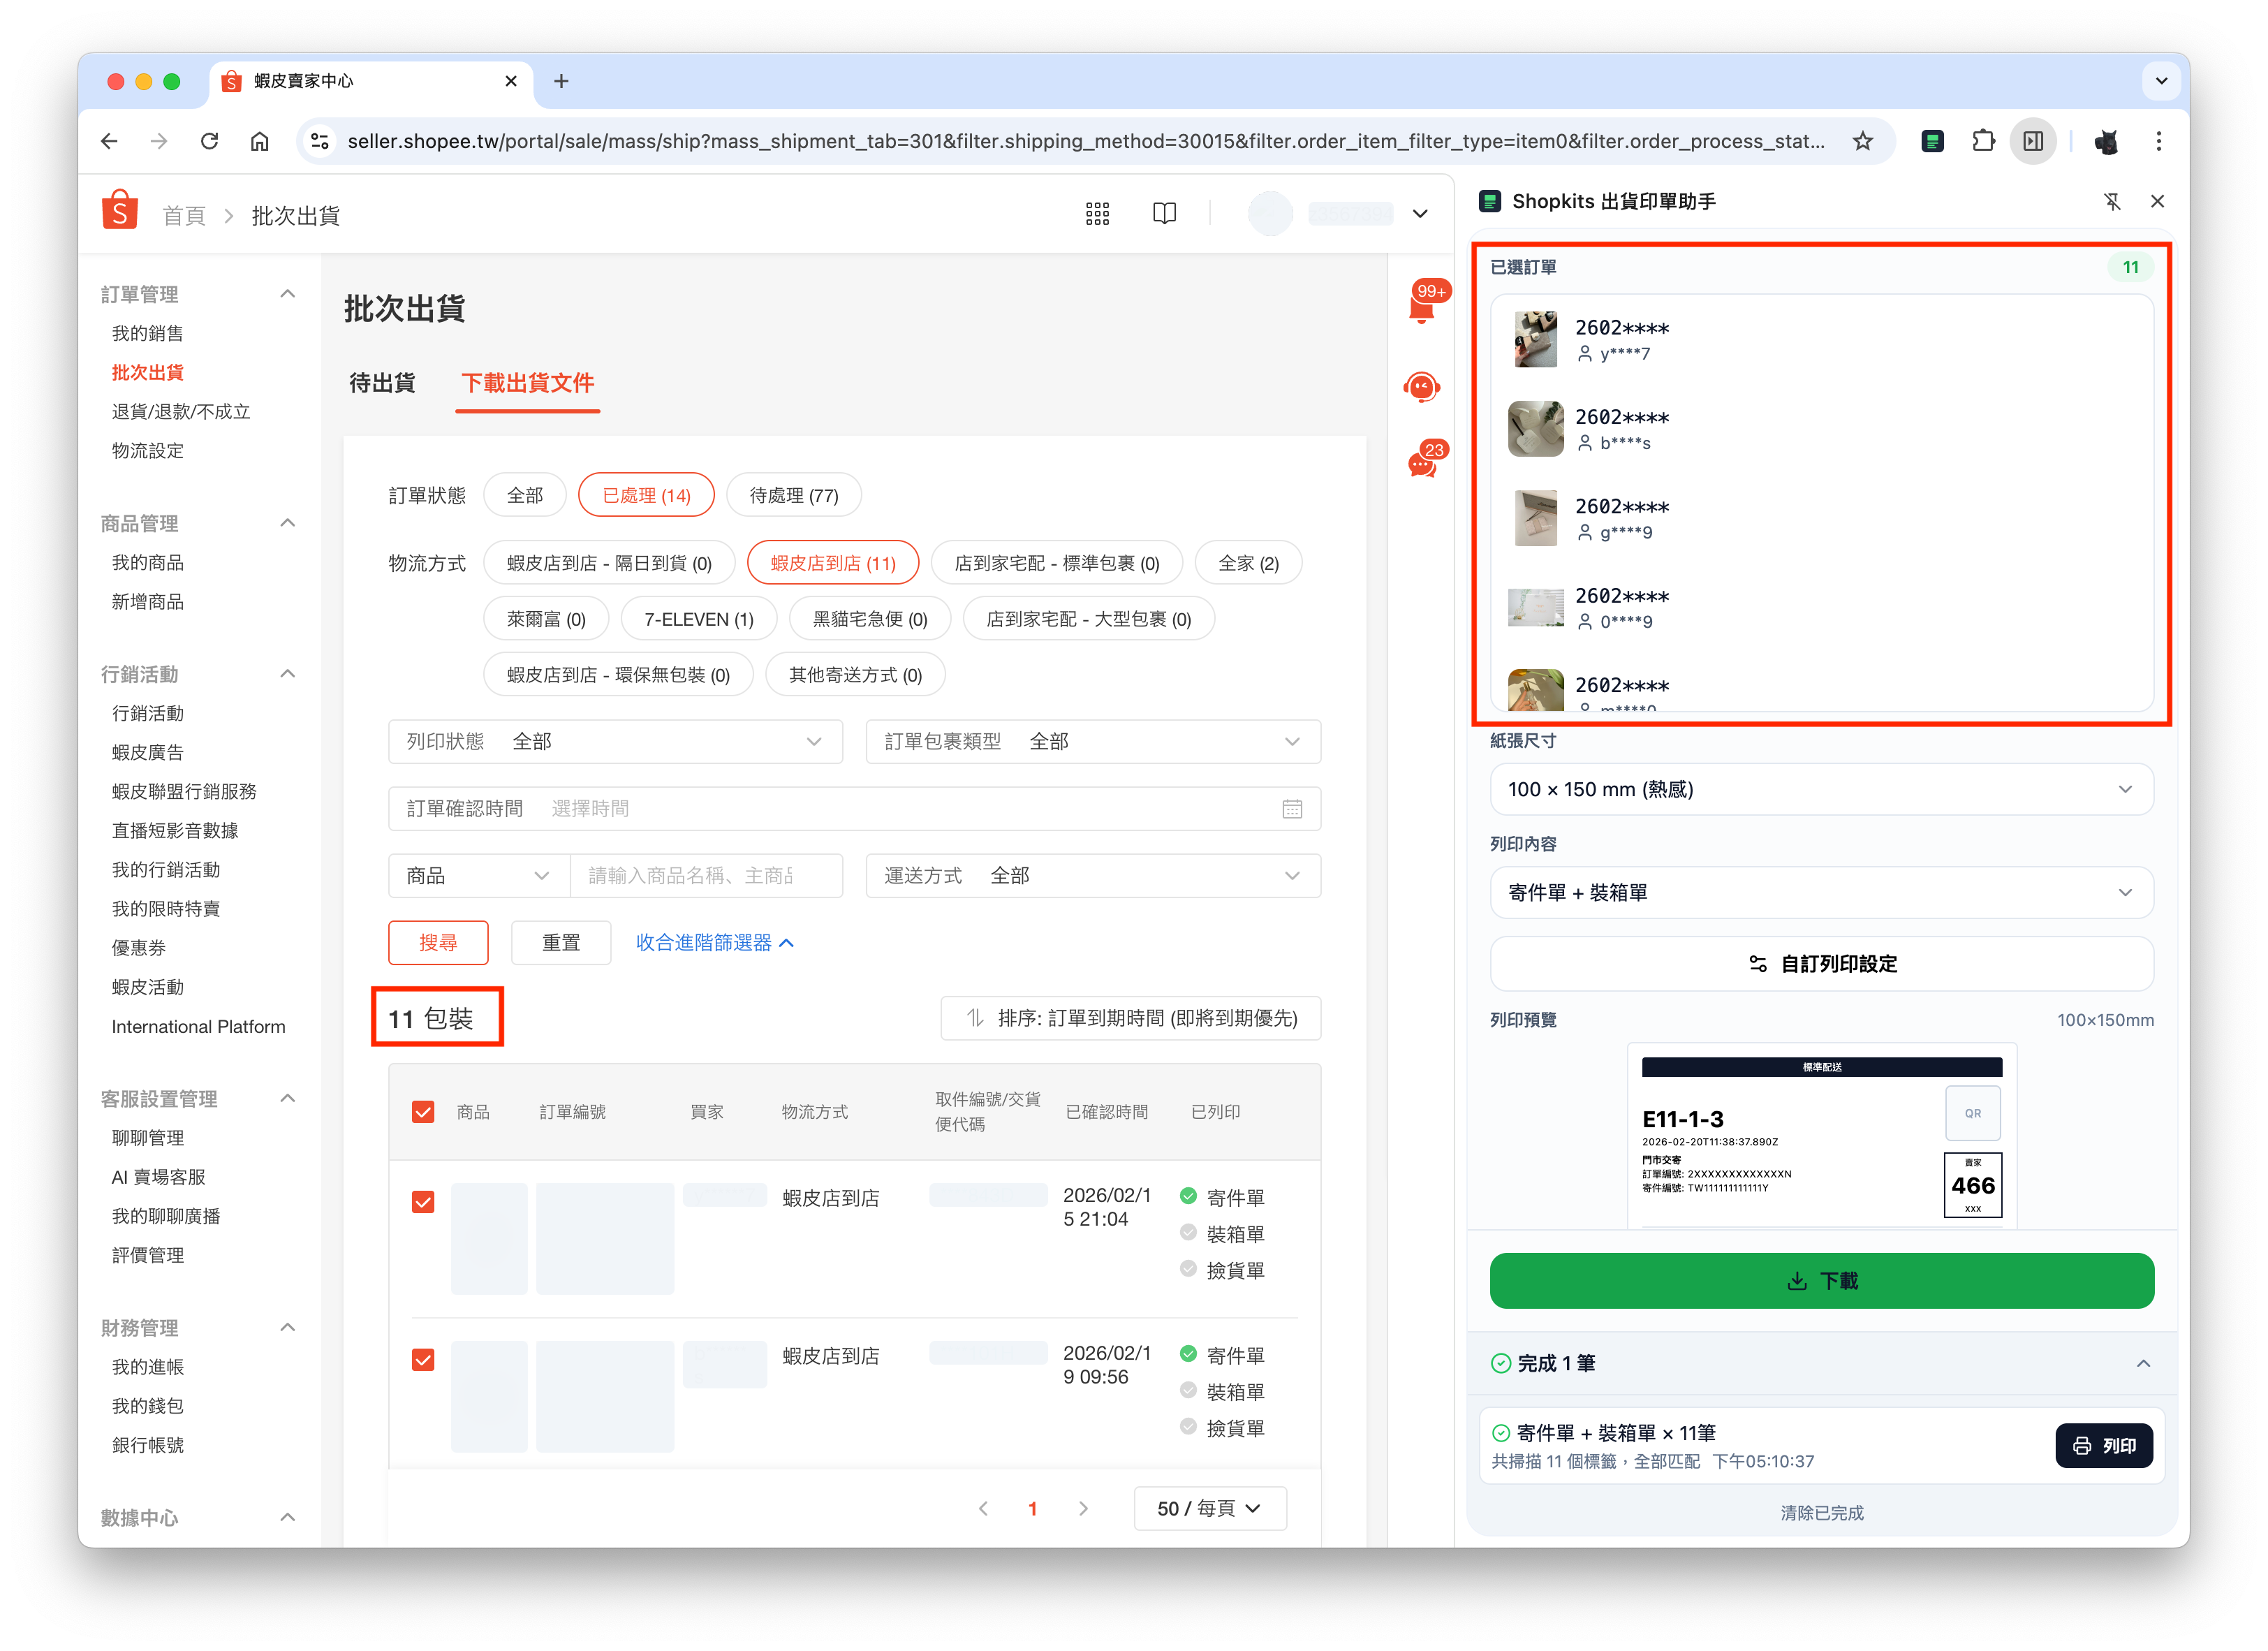
Task: Toggle the select-all orders checkbox
Action: click(x=423, y=1112)
